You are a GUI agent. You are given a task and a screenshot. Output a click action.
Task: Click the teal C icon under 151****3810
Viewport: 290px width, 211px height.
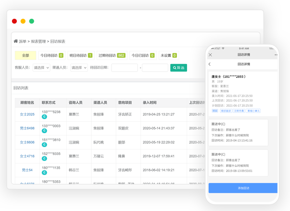click(44, 145)
